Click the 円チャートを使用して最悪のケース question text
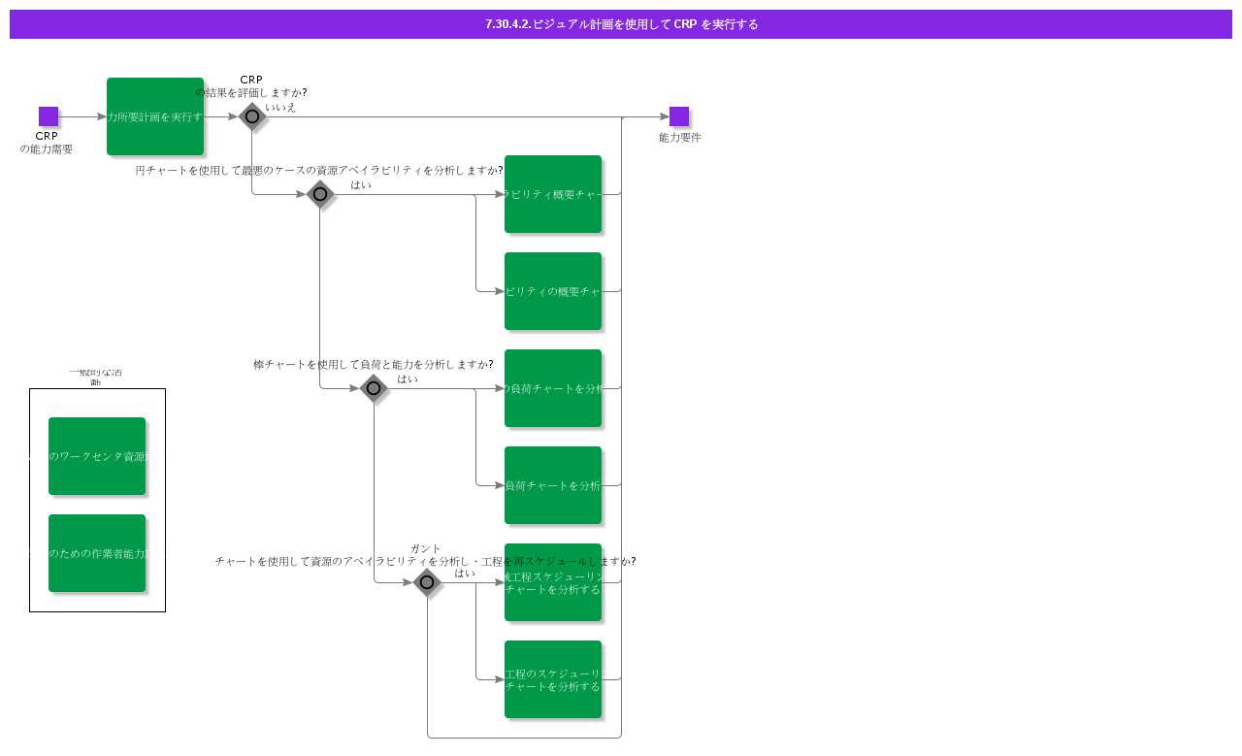The height and width of the screenshot is (756, 1242). [x=319, y=171]
